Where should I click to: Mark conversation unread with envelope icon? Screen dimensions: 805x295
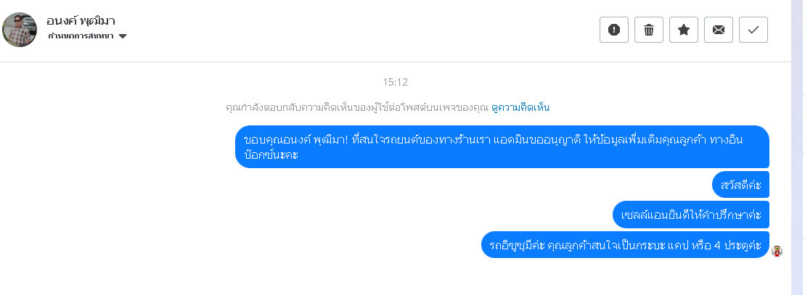719,30
